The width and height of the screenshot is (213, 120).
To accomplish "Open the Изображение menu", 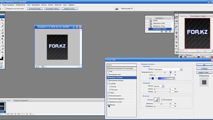I will 20,5.
